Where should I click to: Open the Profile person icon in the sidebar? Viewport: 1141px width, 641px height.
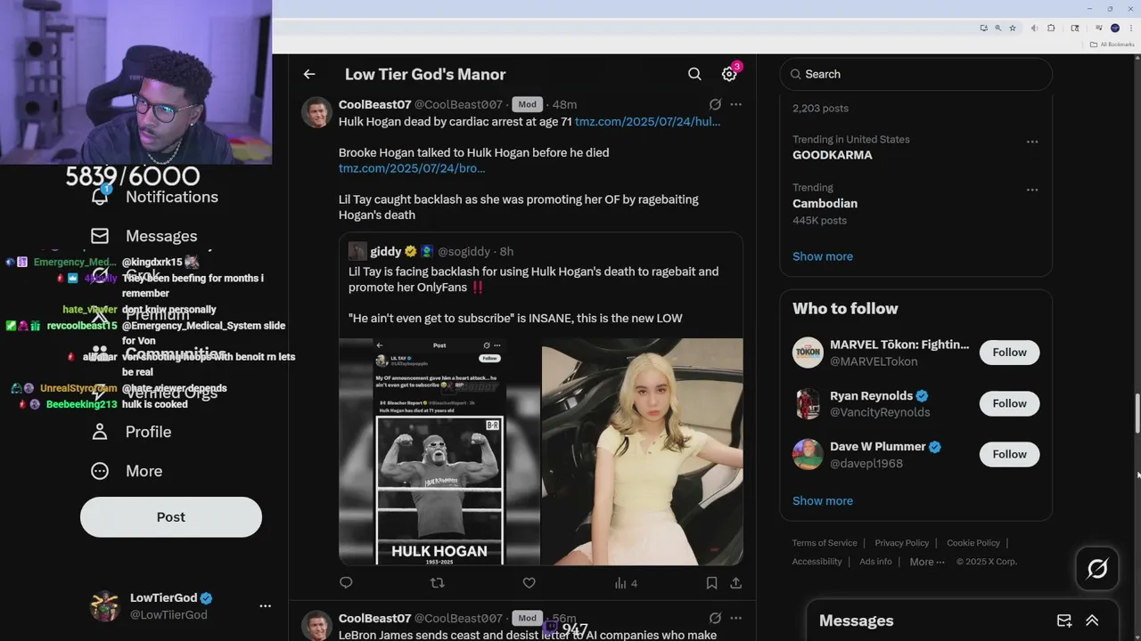[x=100, y=432]
